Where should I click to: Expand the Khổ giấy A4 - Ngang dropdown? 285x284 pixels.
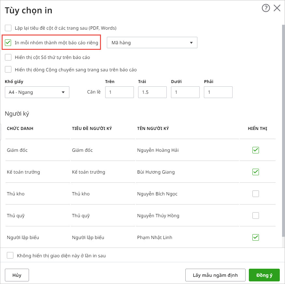[x=37, y=92]
